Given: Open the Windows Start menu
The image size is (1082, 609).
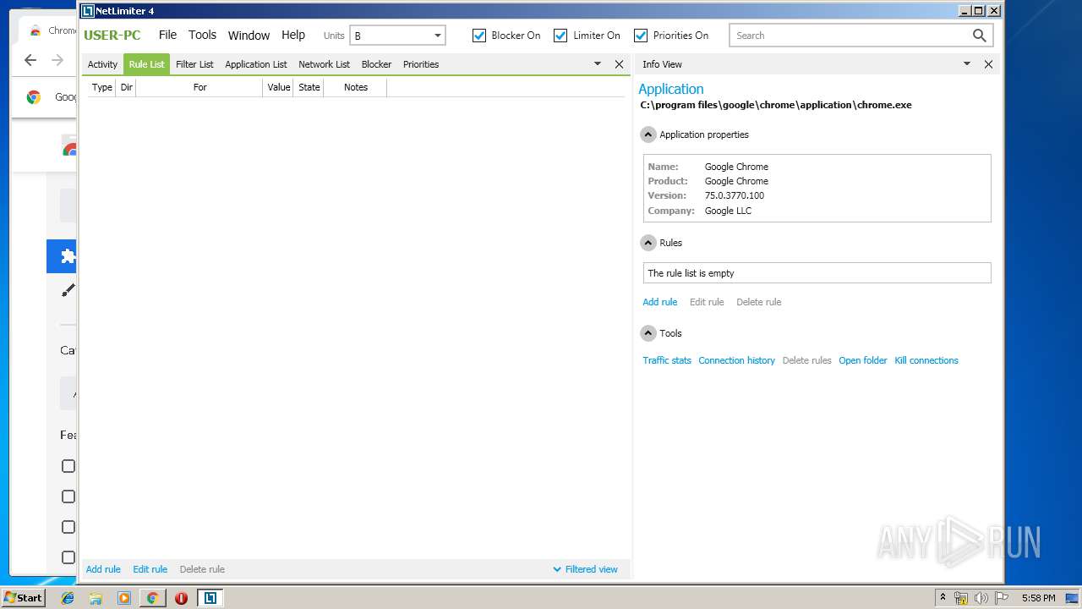Looking at the screenshot, I should (23, 598).
